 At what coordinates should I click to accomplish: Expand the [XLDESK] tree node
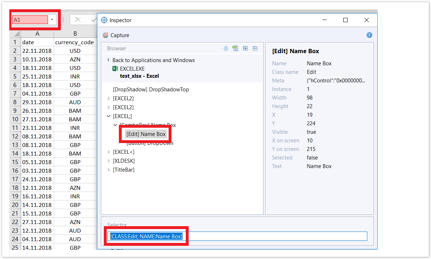point(109,161)
